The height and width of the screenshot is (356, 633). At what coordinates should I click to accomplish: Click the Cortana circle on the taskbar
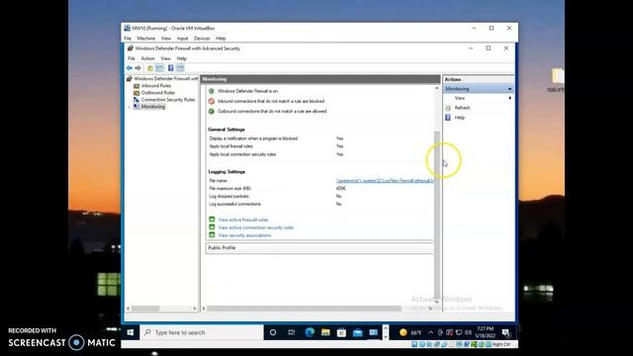(x=273, y=332)
